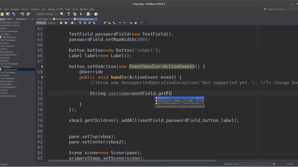Image resolution: width=298 pixels, height=167 pixels.
Task: Click the Last Edit icon beside History button
Action: coord(61,23)
